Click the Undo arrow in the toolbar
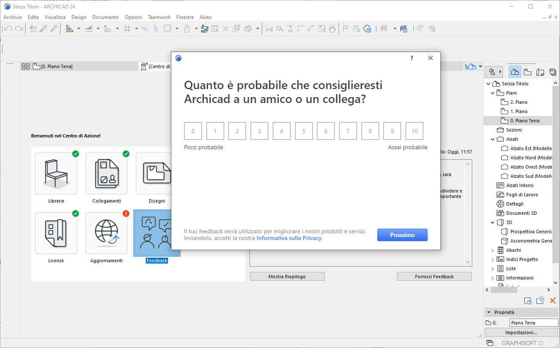This screenshot has height=348, width=560. pos(8,29)
